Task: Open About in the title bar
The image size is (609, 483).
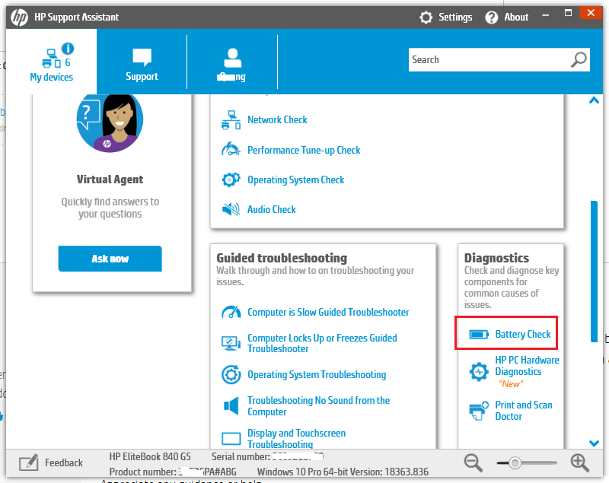Action: [507, 17]
